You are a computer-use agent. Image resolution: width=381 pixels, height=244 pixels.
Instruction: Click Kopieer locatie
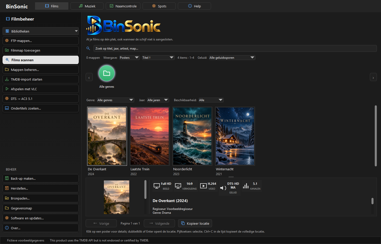coord(195,223)
